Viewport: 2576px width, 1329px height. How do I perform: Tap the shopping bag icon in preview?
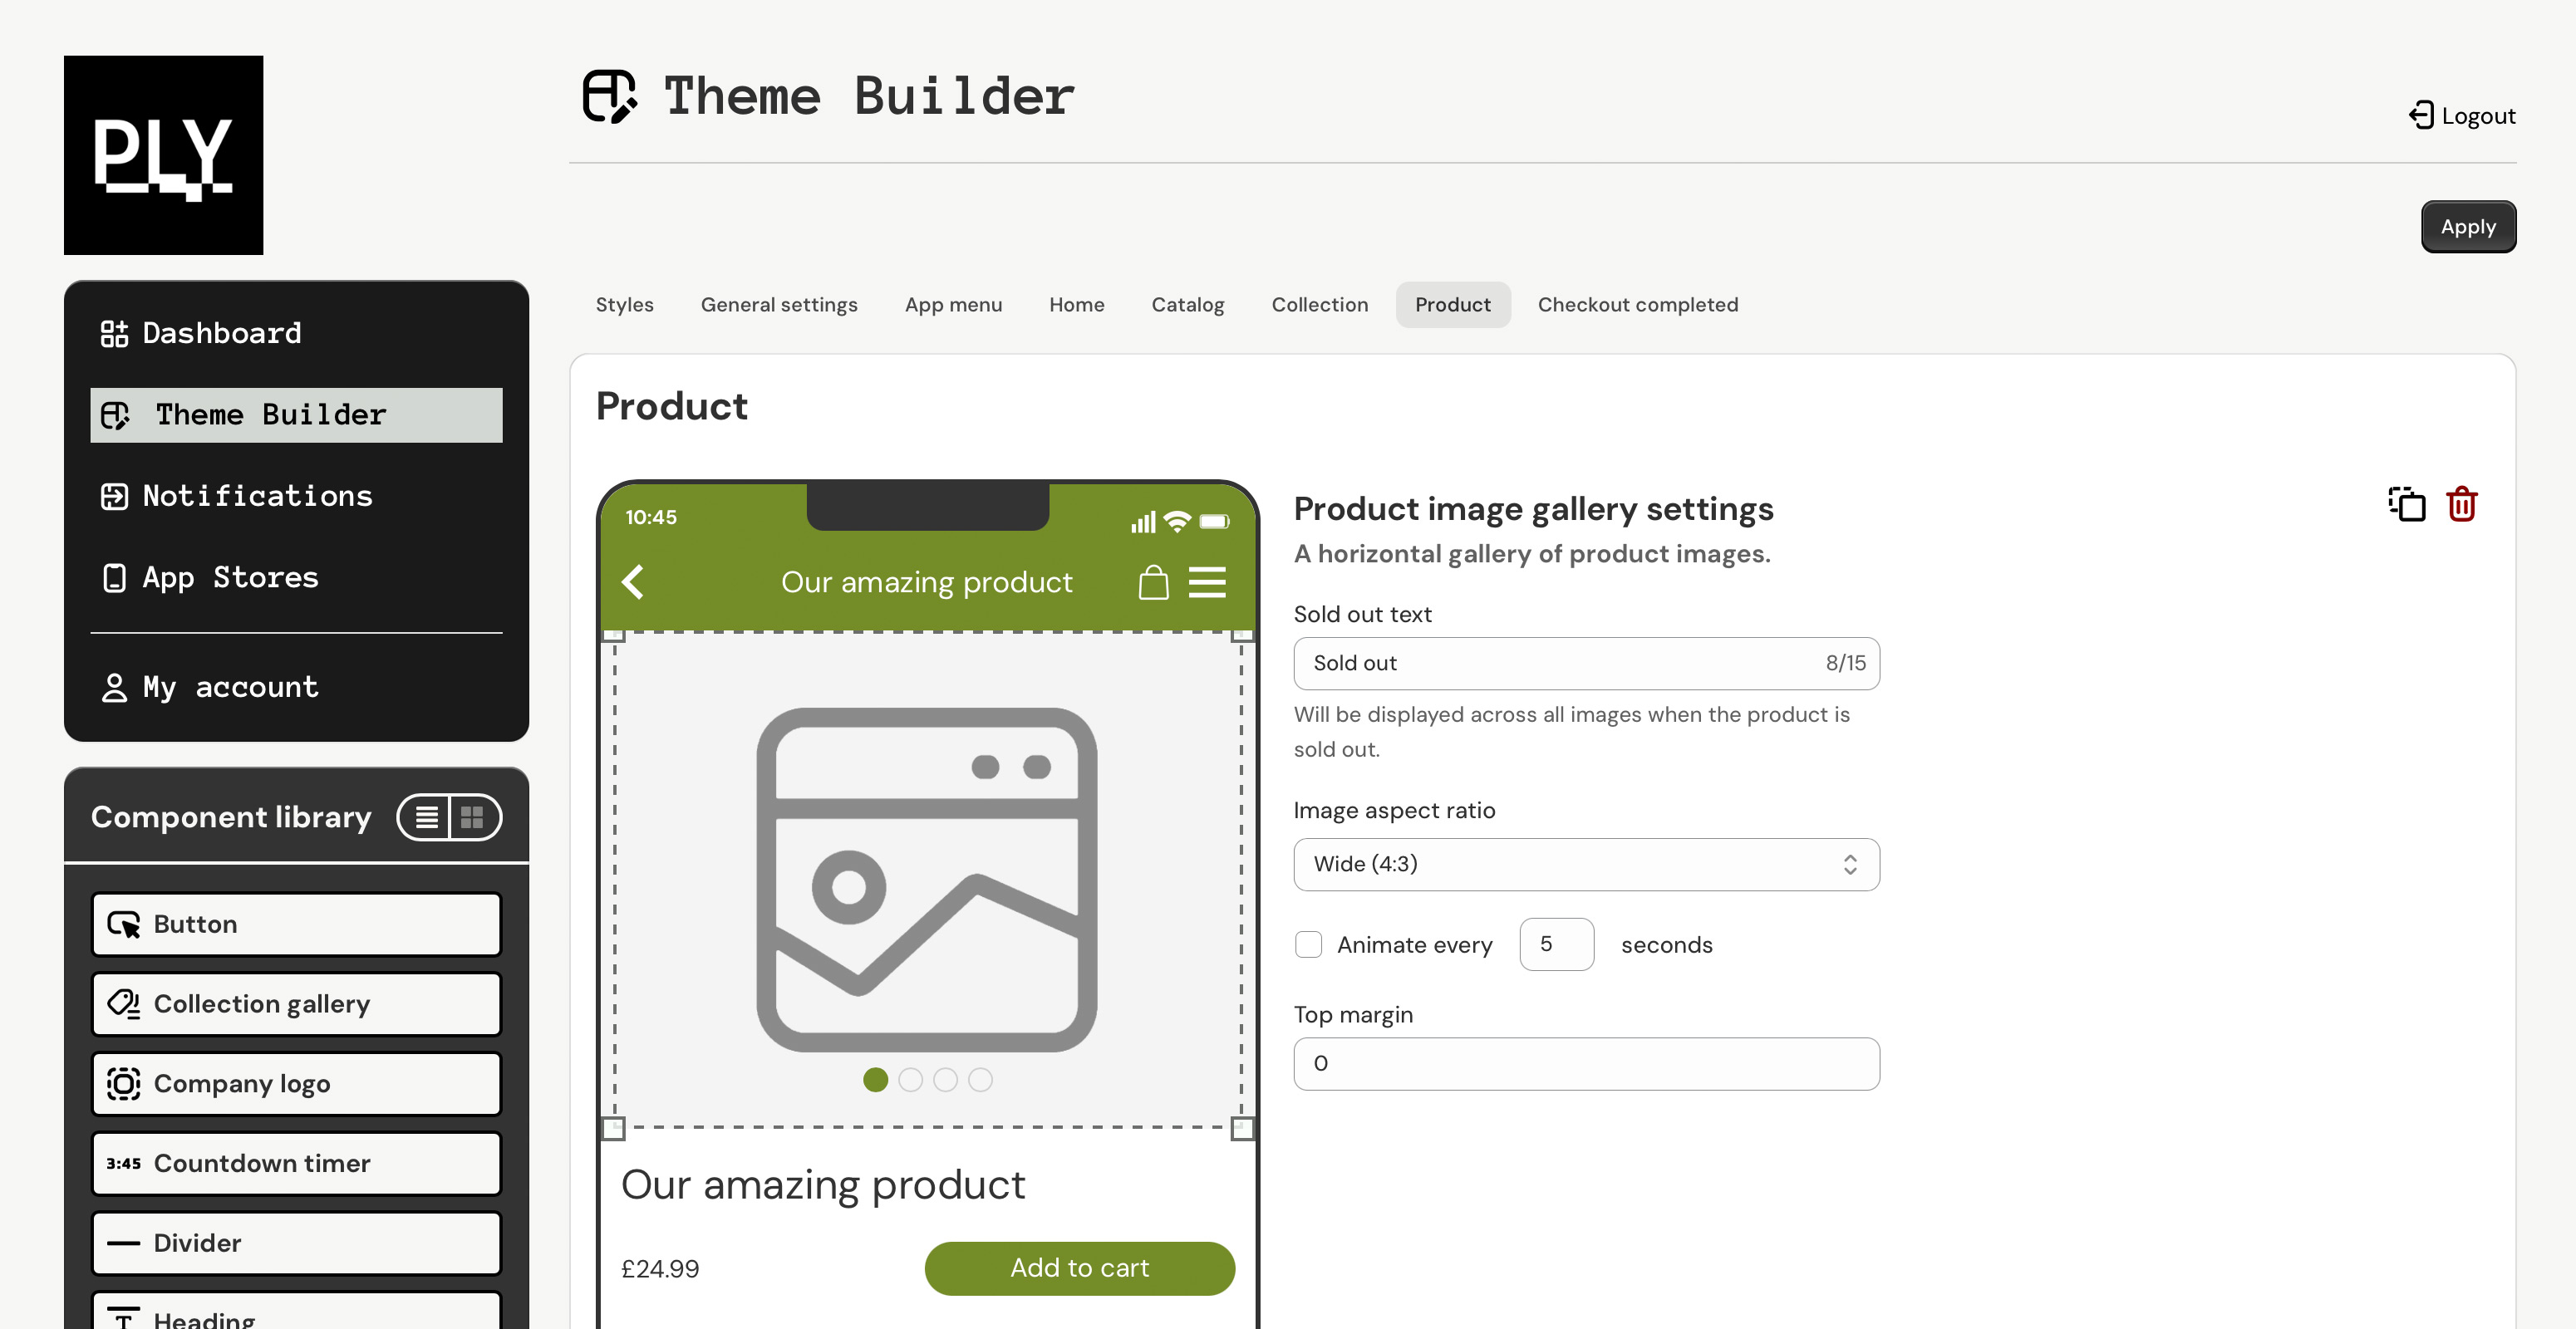[x=1153, y=581]
